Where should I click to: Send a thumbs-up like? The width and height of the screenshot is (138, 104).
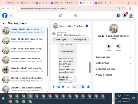click(88, 87)
